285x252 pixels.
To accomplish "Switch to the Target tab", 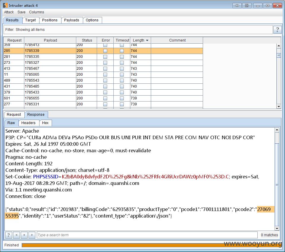I will tap(31, 20).
